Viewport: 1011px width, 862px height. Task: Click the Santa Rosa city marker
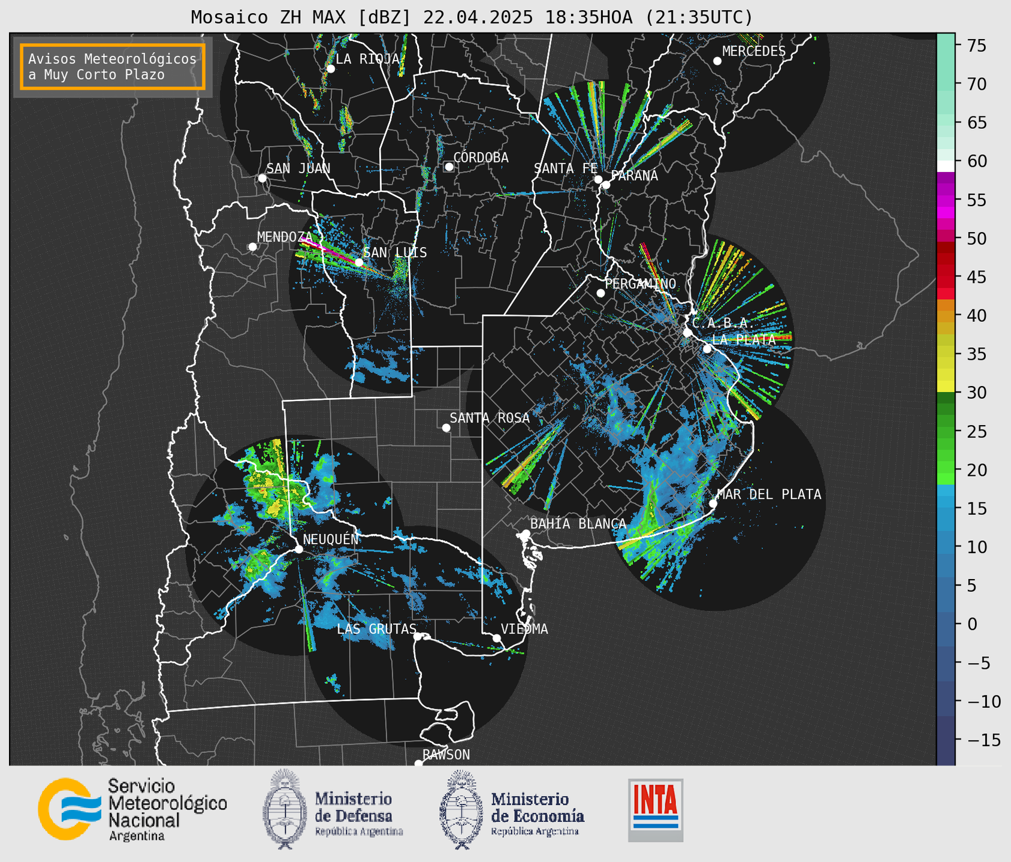pos(446,427)
